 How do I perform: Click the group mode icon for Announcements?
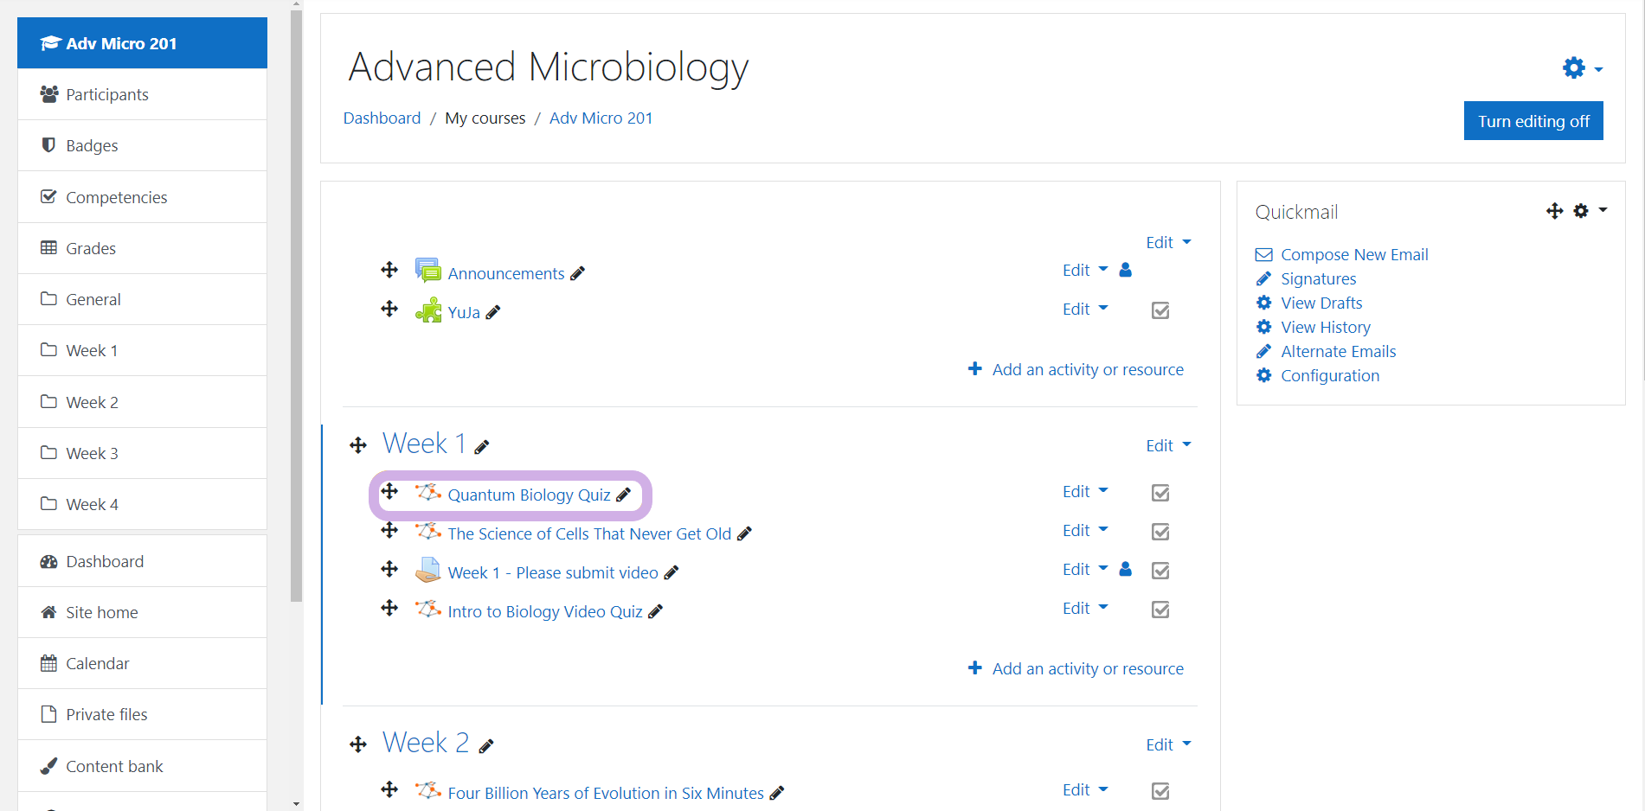click(1125, 270)
